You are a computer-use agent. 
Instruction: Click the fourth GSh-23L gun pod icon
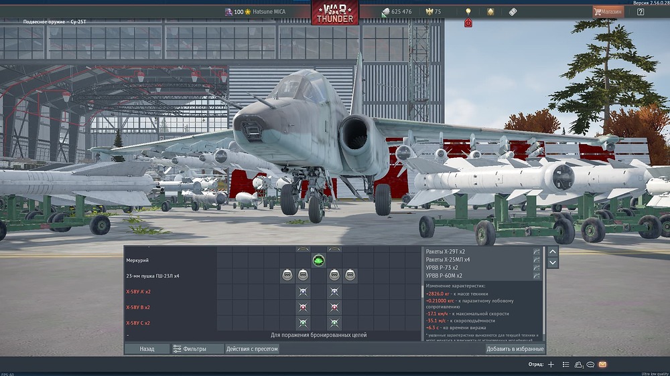point(350,275)
